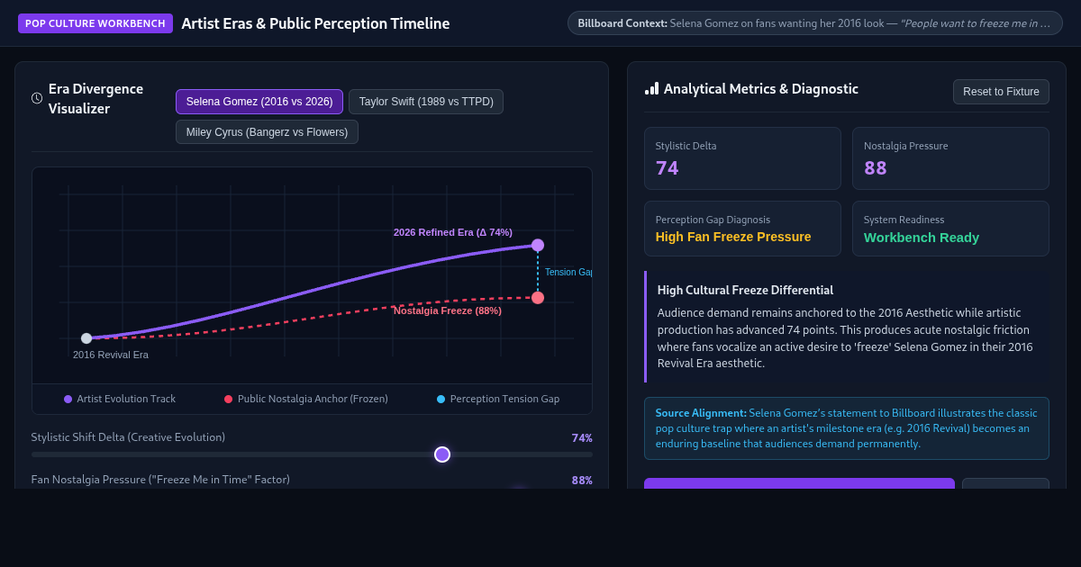Click the 2016 Revival Era start point marker

[86, 338]
